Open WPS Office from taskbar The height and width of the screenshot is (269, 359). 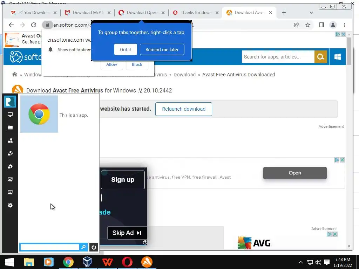pyautogui.click(x=107, y=262)
